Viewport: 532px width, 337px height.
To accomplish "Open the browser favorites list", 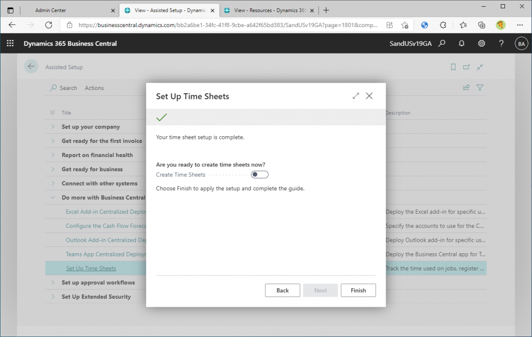I will pyautogui.click(x=463, y=25).
